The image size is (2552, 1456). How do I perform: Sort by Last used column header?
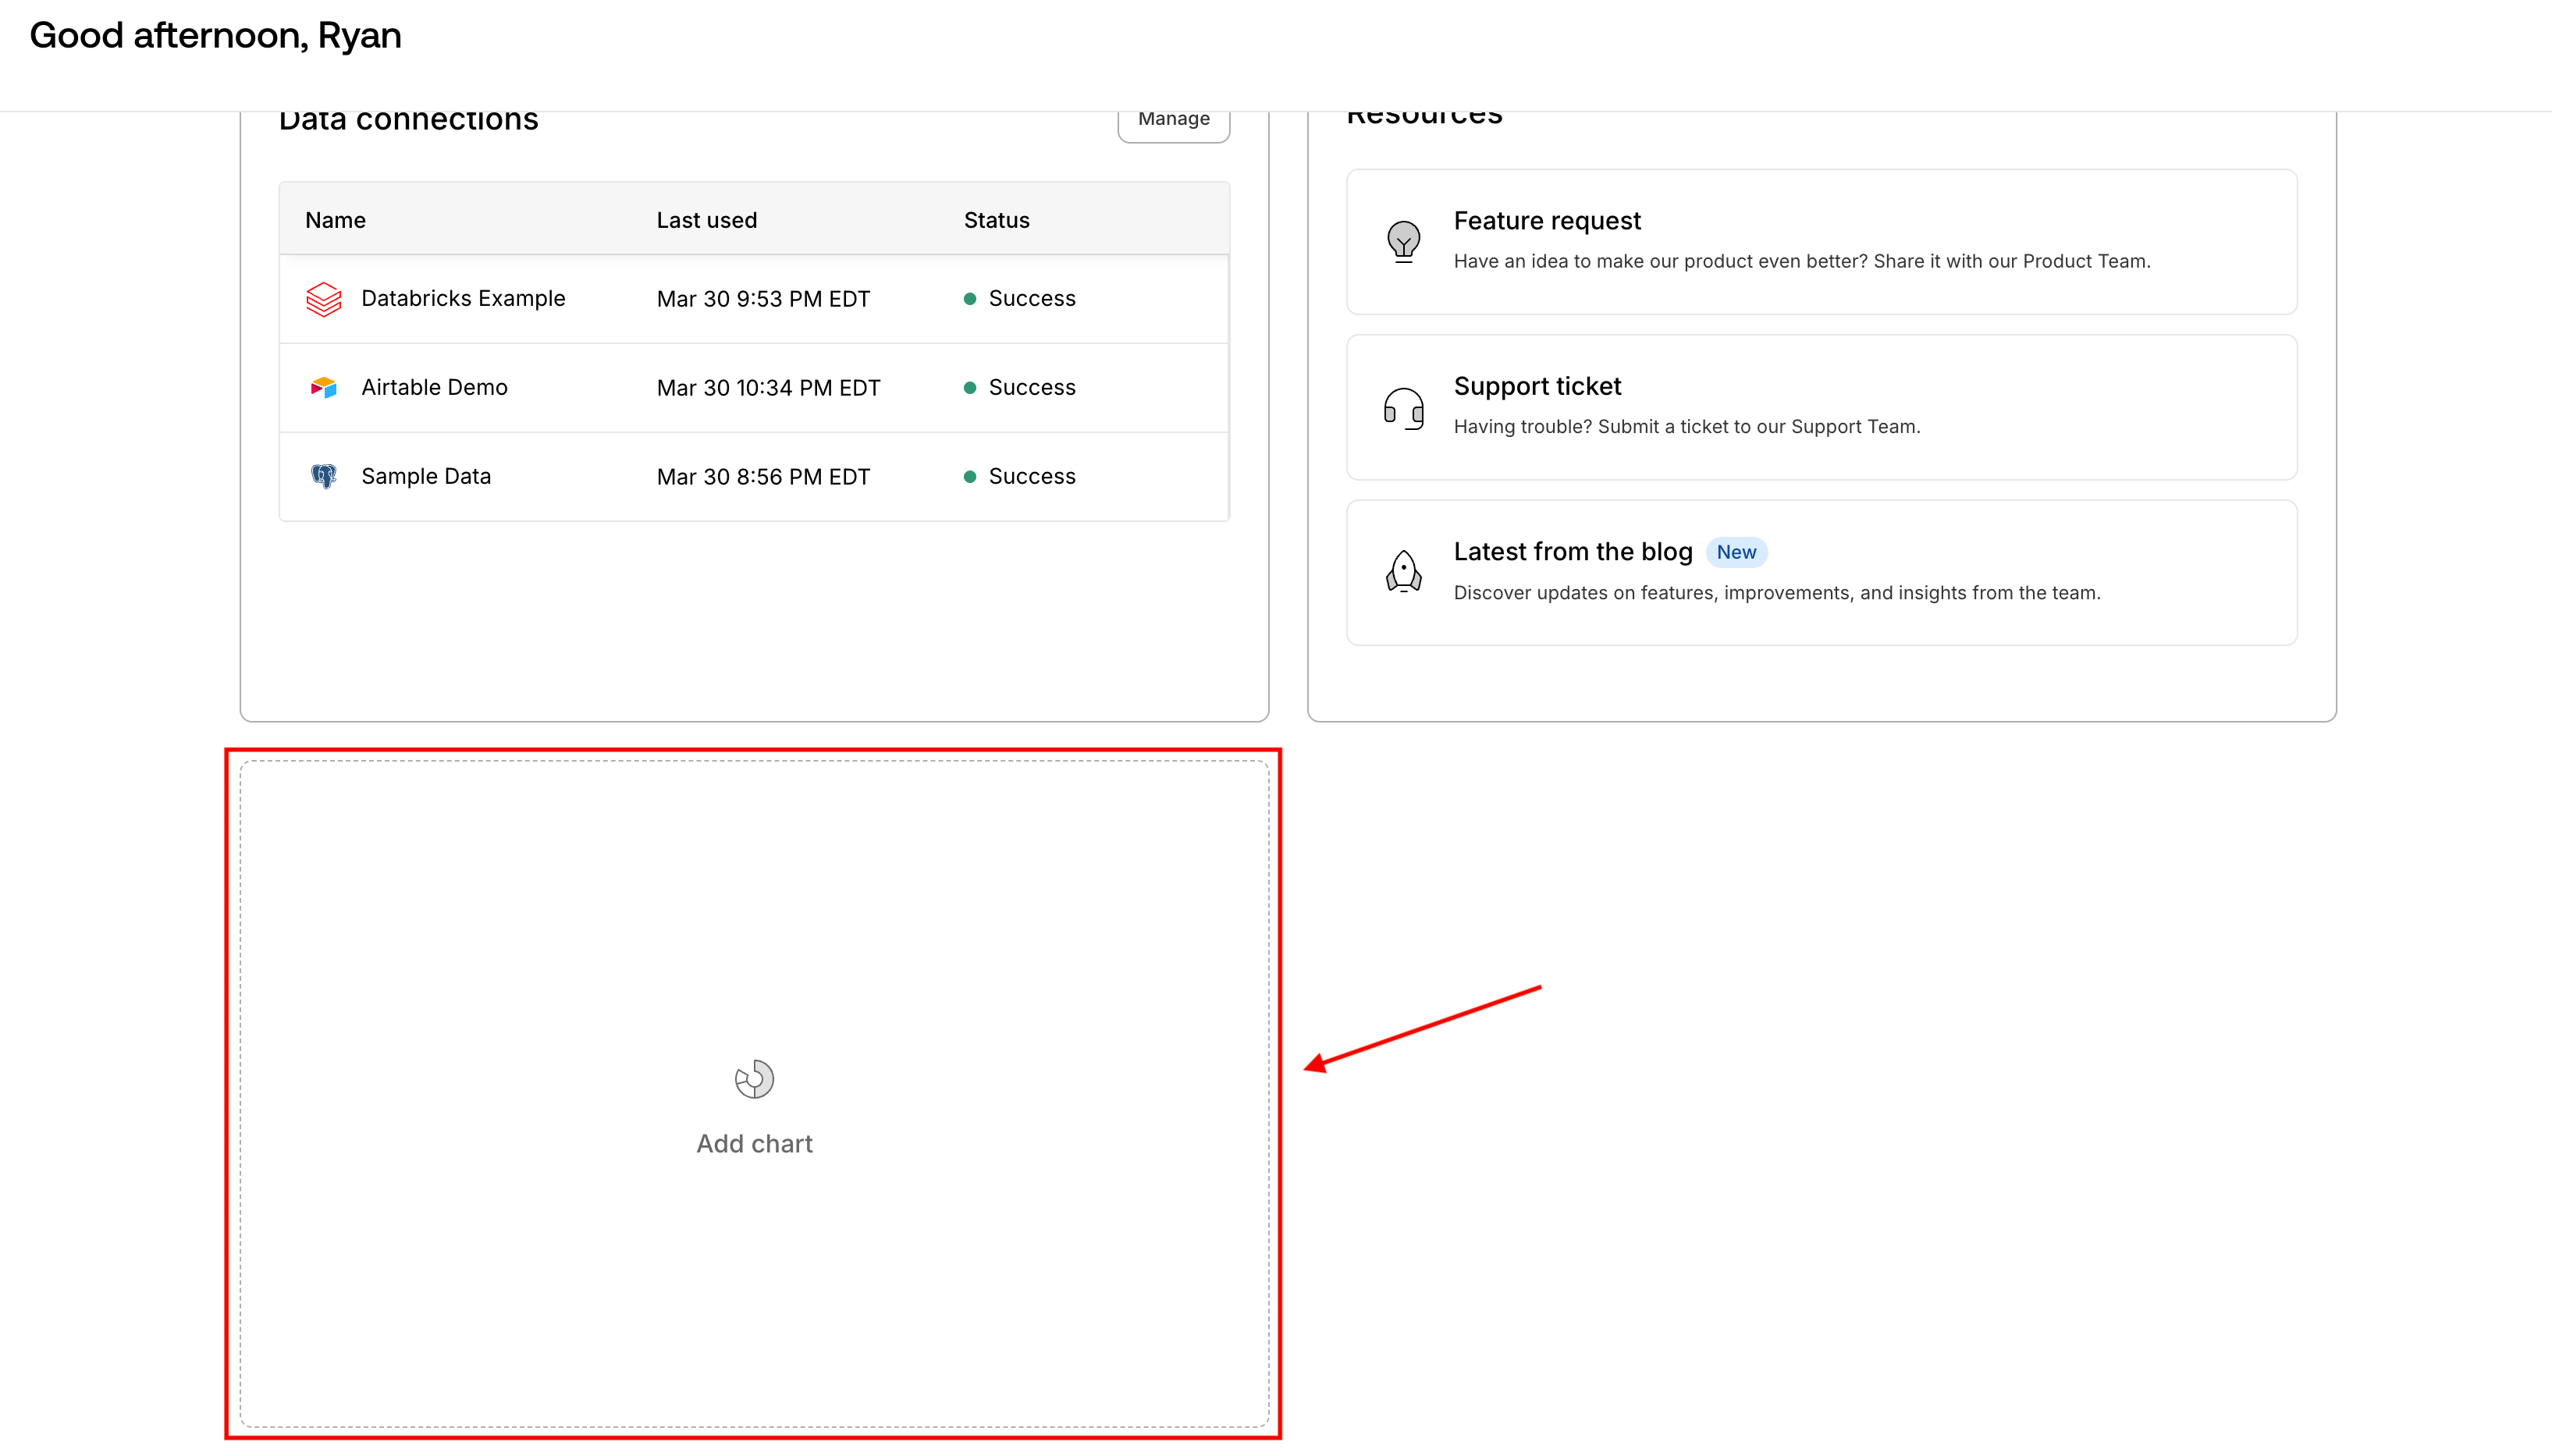pyautogui.click(x=706, y=220)
